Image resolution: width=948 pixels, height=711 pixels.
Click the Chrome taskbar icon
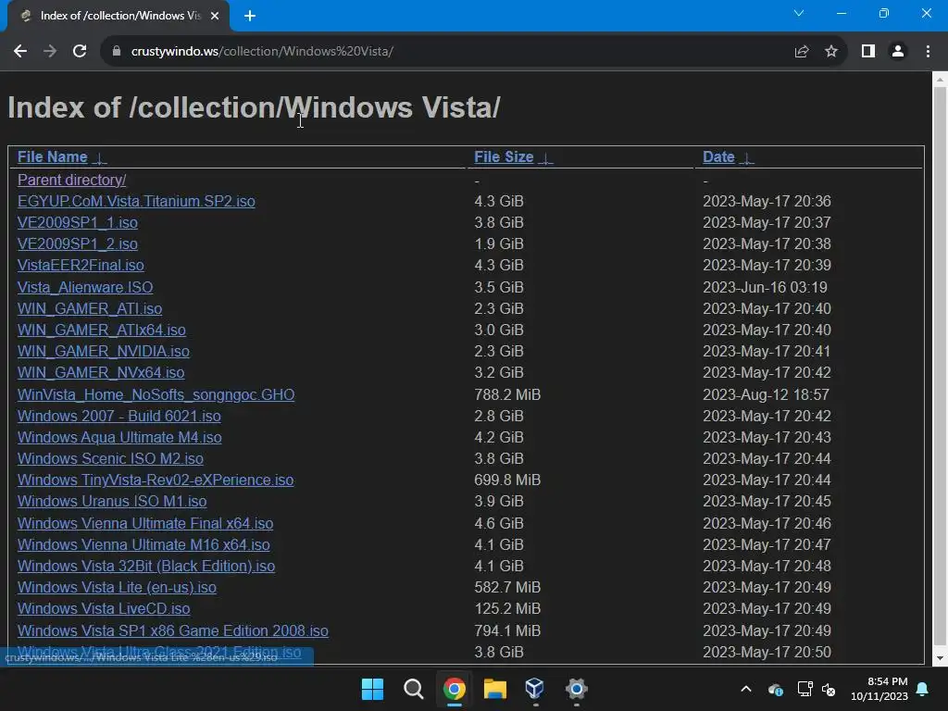[x=454, y=689]
